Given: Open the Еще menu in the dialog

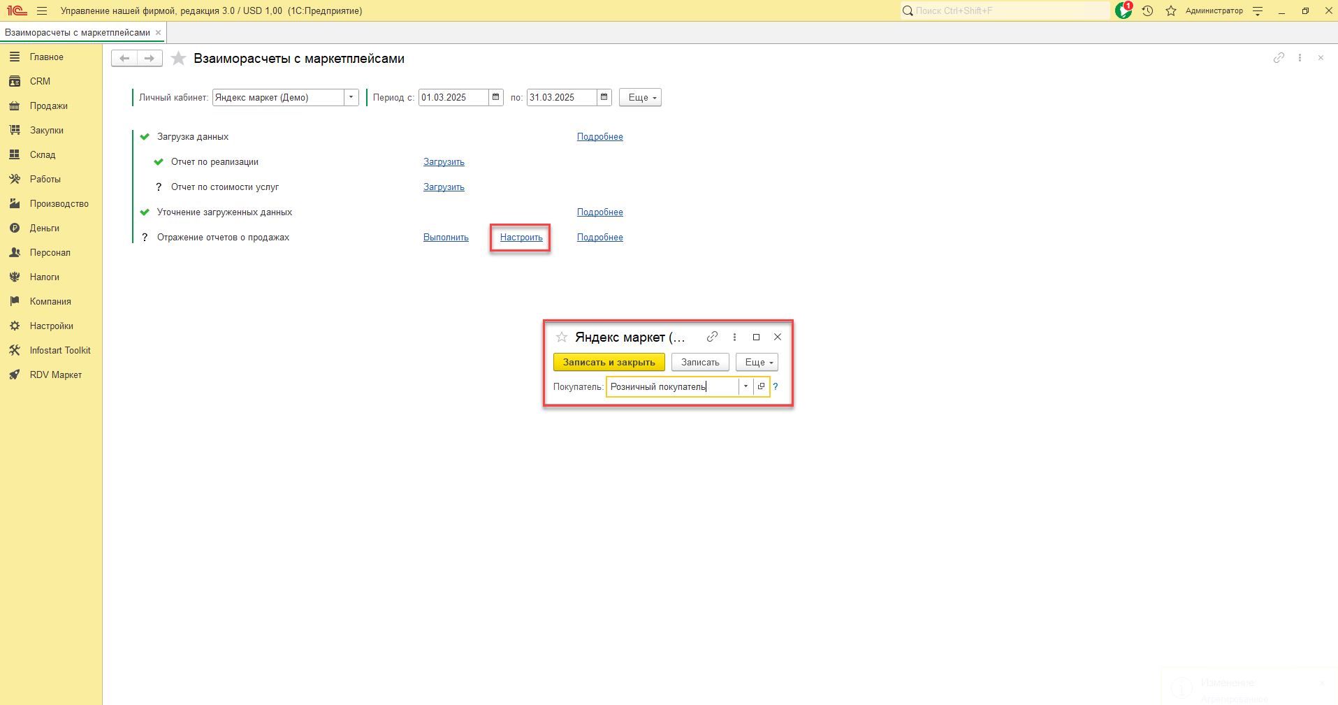Looking at the screenshot, I should pos(757,362).
